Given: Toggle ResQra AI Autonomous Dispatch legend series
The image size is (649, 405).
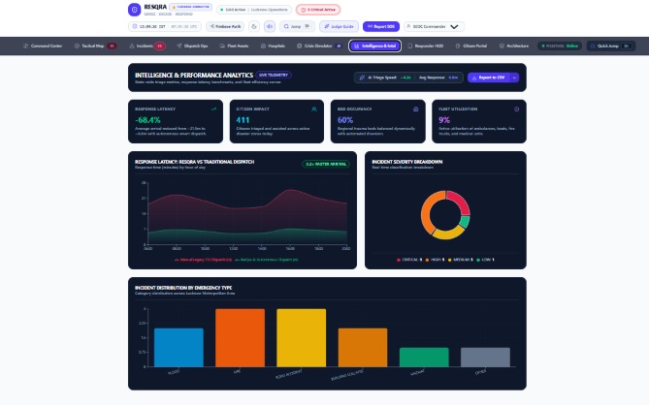Looking at the screenshot, I should 266,260.
